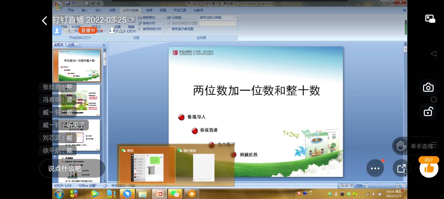Take a screenshot with the camera icon
The width and height of the screenshot is (444, 199).
428,87
